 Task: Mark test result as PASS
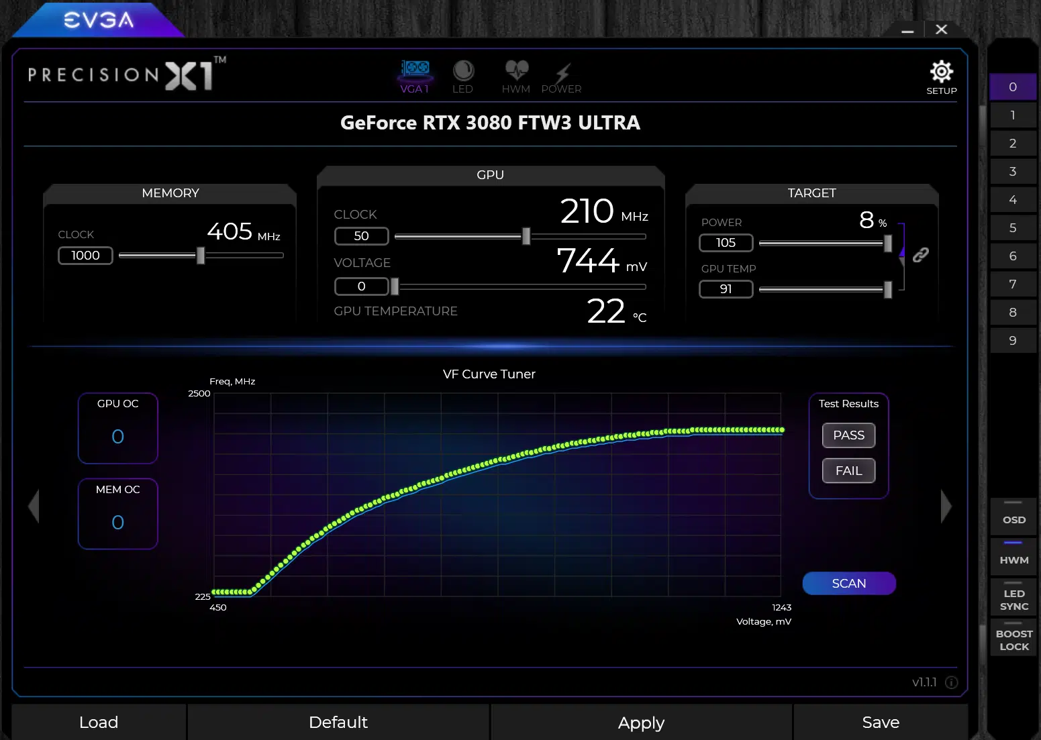pyautogui.click(x=849, y=435)
